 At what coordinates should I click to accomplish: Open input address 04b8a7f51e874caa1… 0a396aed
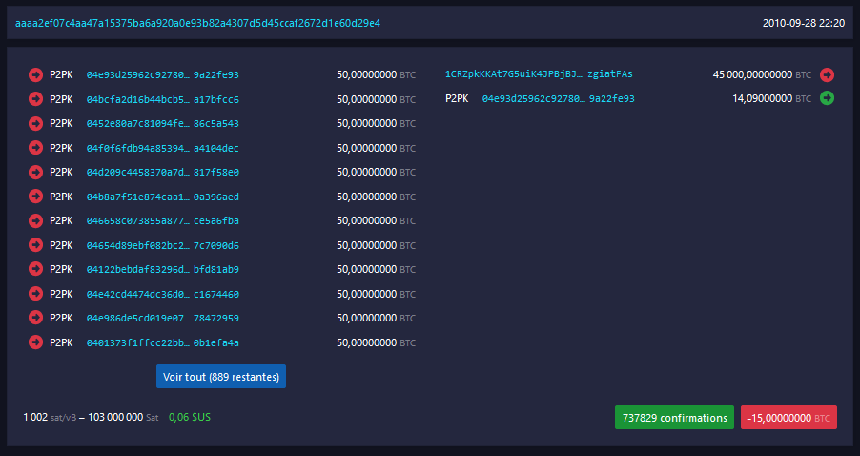tap(162, 197)
